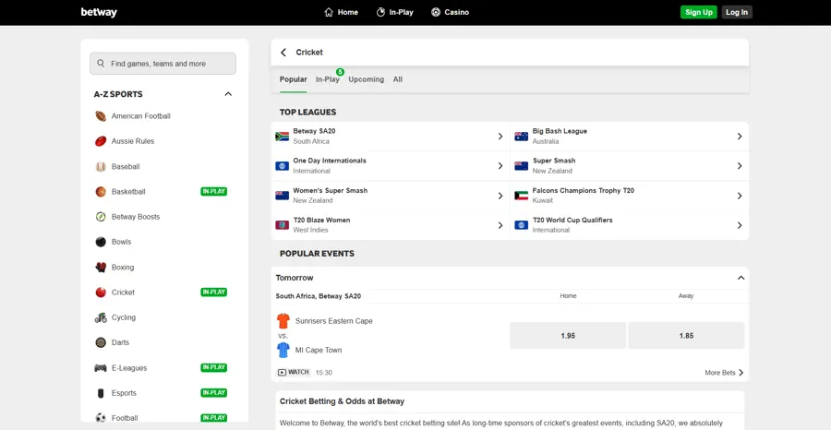Click the Kuwait flag icon

[x=522, y=196]
